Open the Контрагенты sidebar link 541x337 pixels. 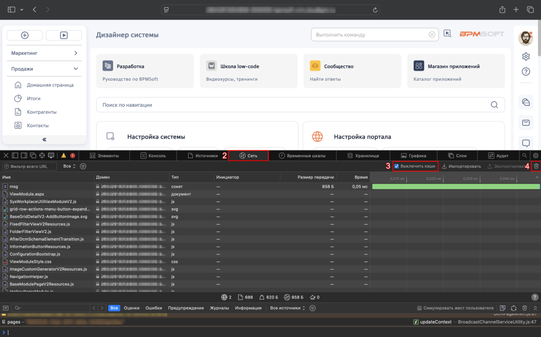pyautogui.click(x=42, y=112)
